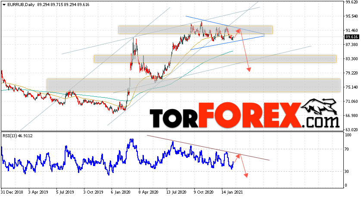The height and width of the screenshot is (197, 361).
Task: Click the date label 14 Jan 2021
Action: (x=232, y=192)
